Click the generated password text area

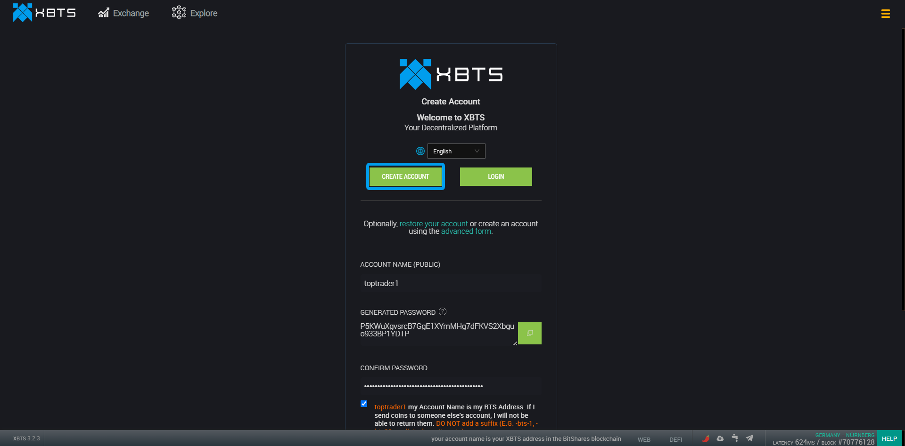(x=439, y=334)
